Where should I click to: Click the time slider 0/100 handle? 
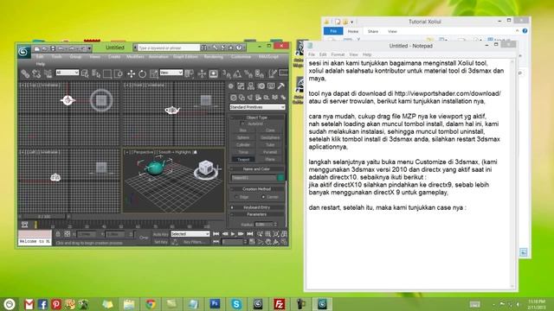click(44, 216)
